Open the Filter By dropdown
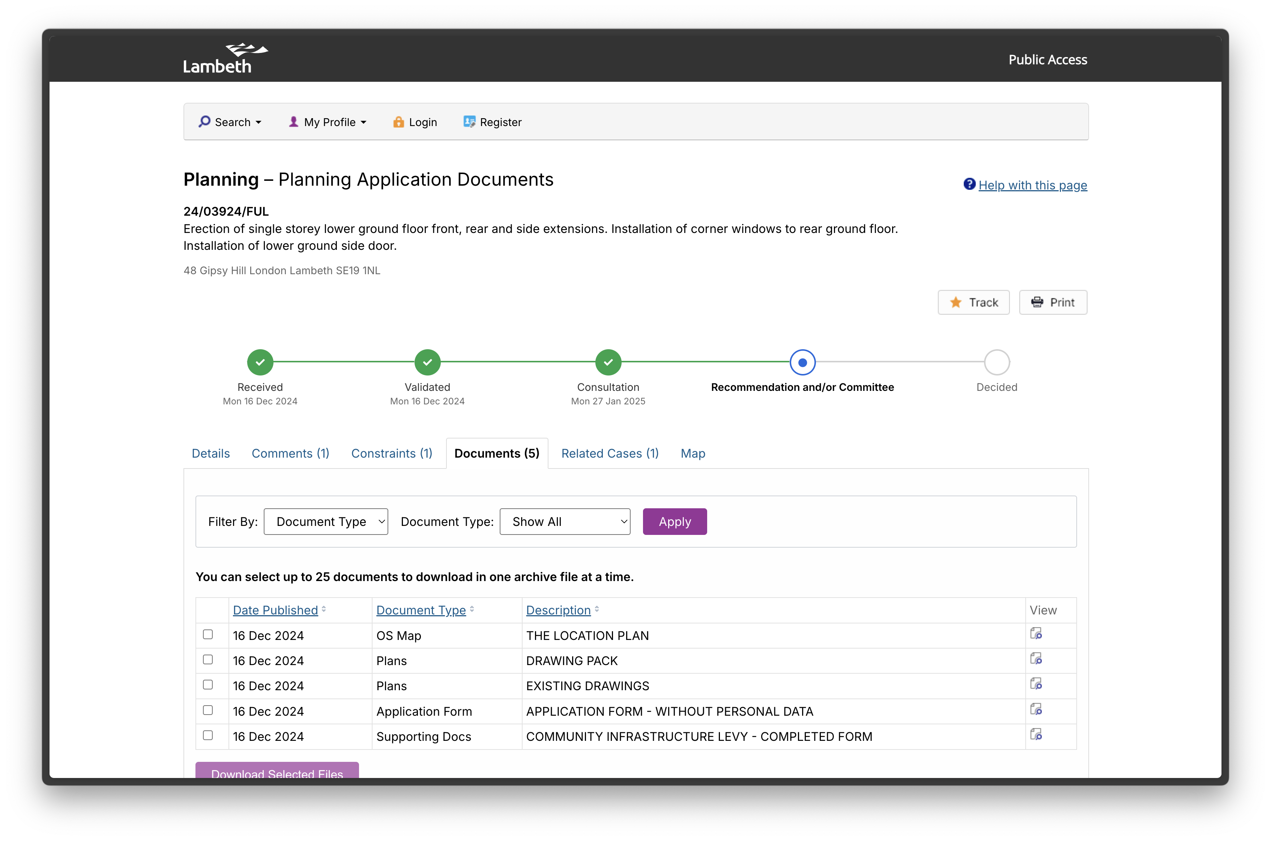This screenshot has height=841, width=1271. (326, 521)
